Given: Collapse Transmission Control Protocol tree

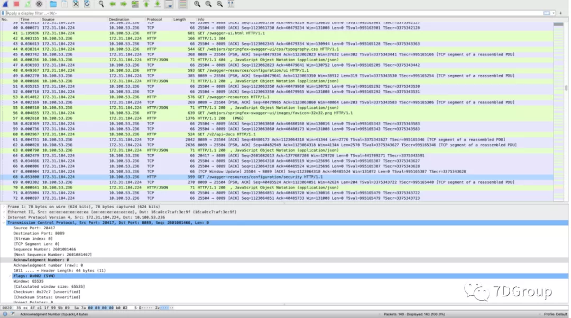Looking at the screenshot, I should [x=4, y=223].
